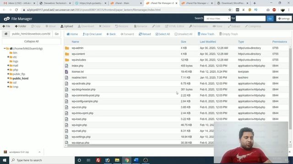Image resolution: width=293 pixels, height=164 pixels.
Task: Switch to the godaddy browser tab
Action: (x=90, y=3)
